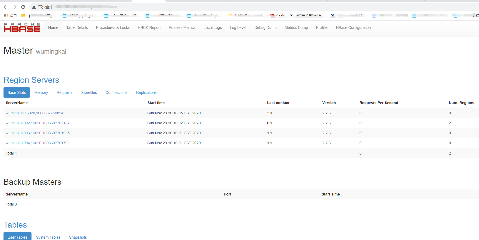This screenshot has width=479, height=240.
Task: Go to Procedures & Locks page
Action: point(113,28)
